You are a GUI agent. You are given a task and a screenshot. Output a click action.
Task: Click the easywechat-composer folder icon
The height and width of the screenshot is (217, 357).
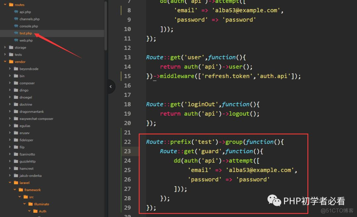[x=16, y=119]
